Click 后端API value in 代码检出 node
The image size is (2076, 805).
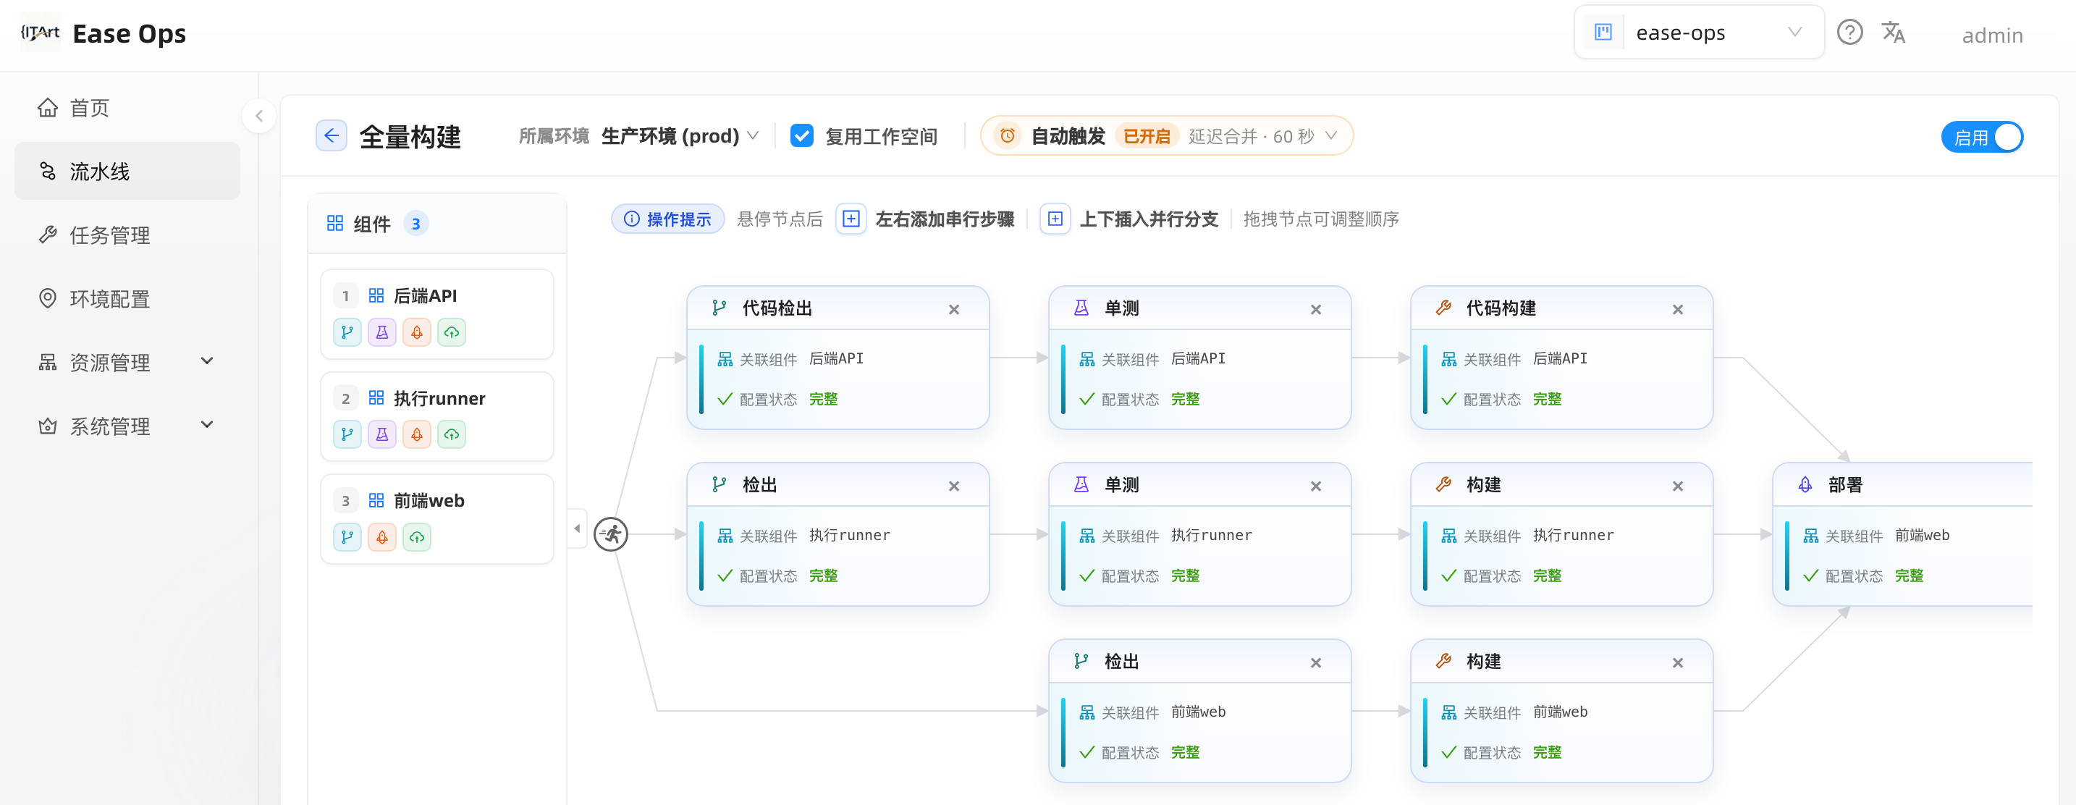(x=836, y=358)
